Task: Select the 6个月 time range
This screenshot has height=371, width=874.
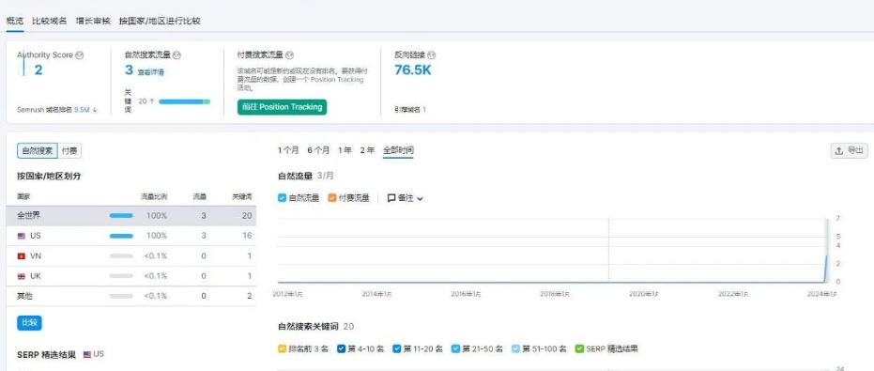Action: 319,150
